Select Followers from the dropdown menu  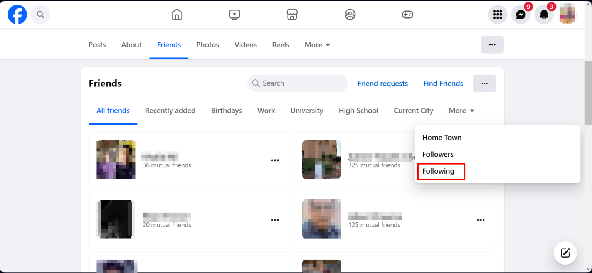coord(438,154)
